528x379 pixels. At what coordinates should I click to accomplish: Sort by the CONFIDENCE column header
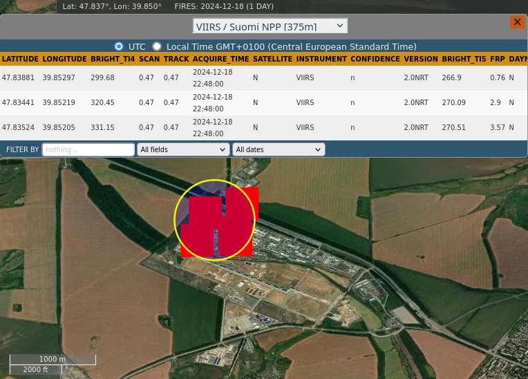[x=375, y=59]
